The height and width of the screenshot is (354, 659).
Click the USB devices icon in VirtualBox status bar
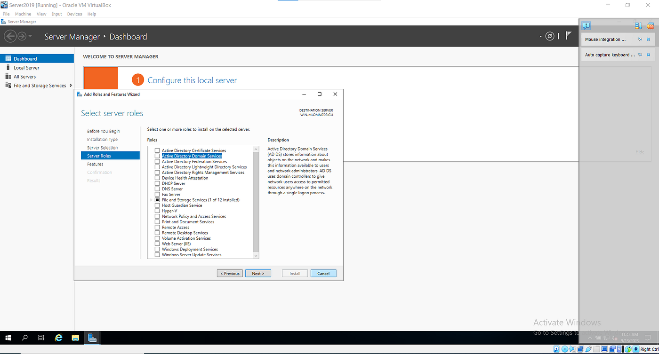coord(589,349)
